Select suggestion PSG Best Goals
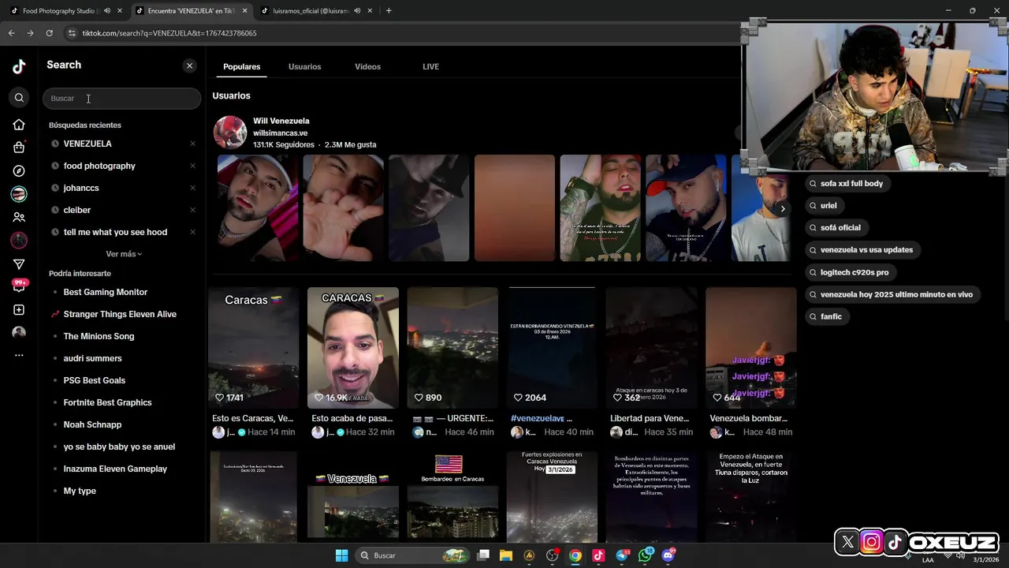The image size is (1009, 568). pos(95,380)
